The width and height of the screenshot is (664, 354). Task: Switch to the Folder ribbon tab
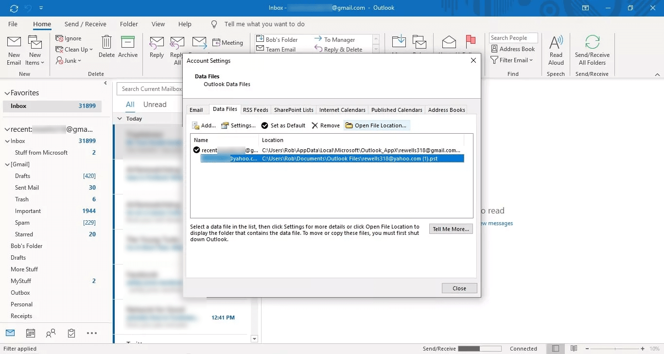[x=129, y=24]
